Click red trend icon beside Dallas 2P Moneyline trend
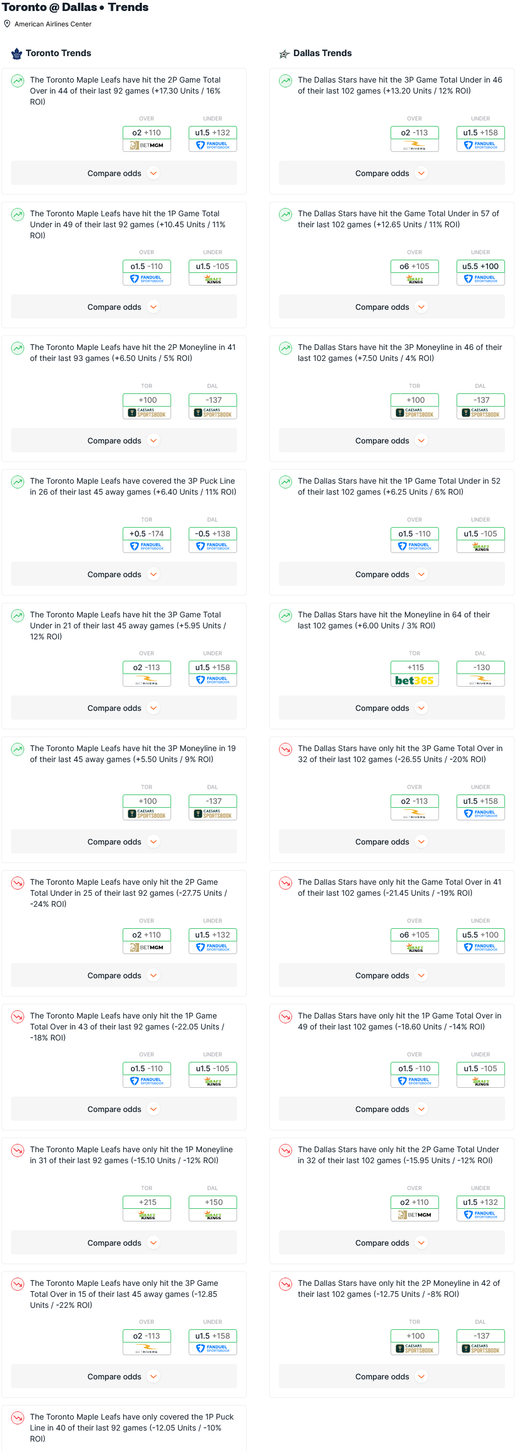Screen dimensions: 516x1452 pyautogui.click(x=286, y=1284)
